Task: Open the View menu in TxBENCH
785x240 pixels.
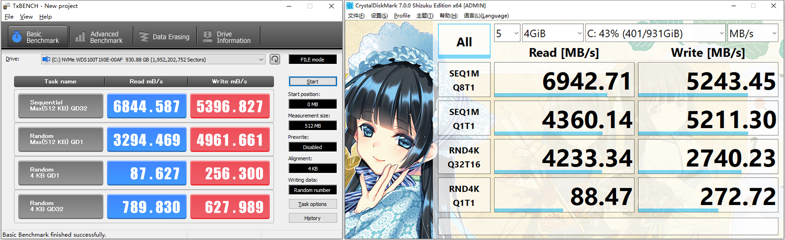Action: click(x=26, y=17)
